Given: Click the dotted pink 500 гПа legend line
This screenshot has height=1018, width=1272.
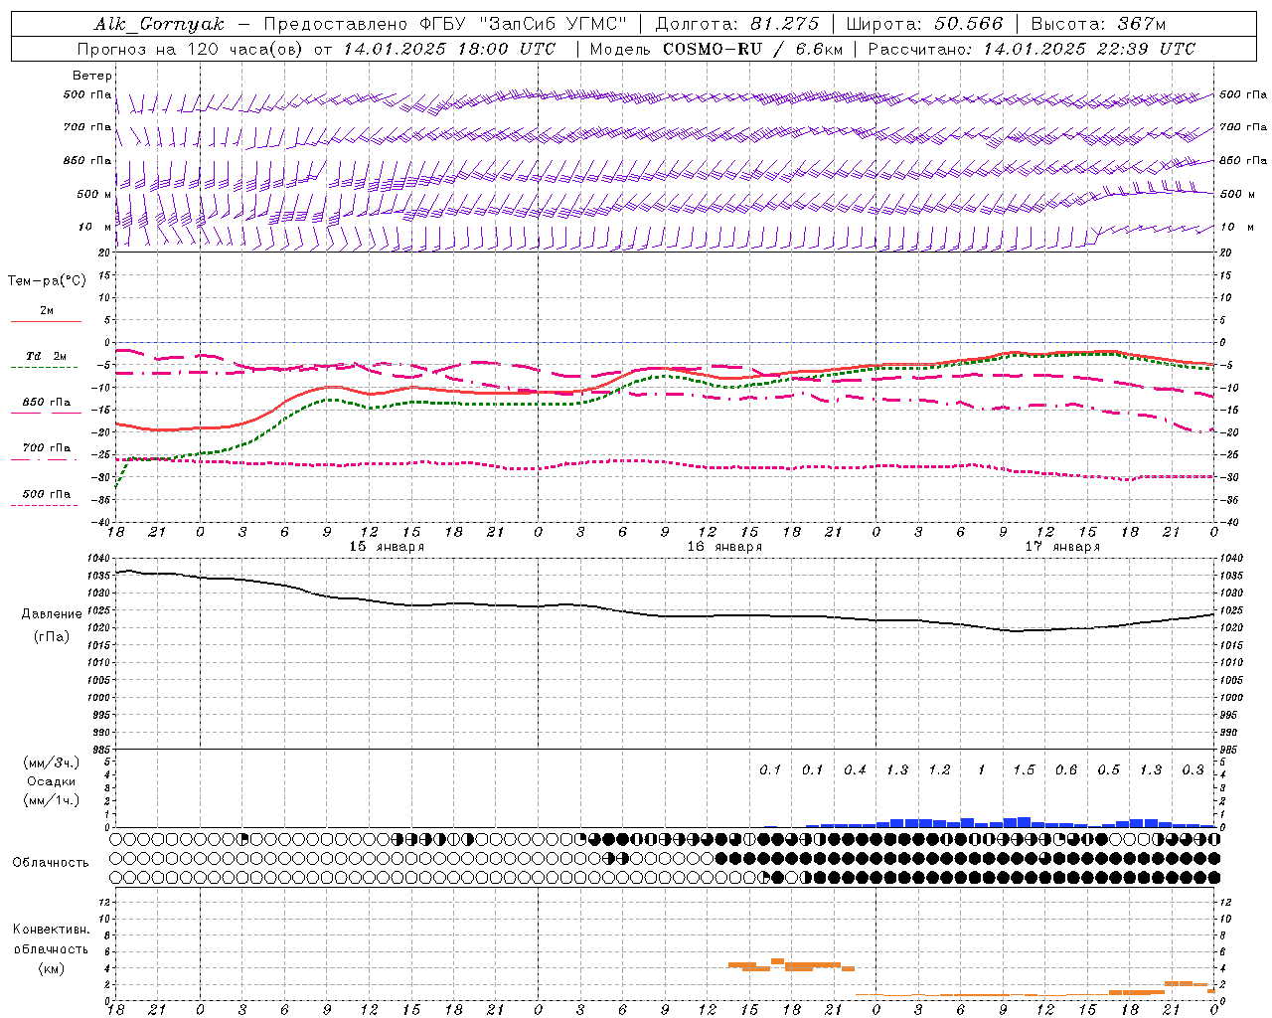Looking at the screenshot, I should (x=45, y=505).
